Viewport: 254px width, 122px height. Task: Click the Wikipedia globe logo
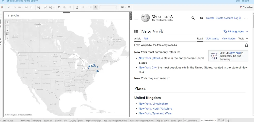click(x=145, y=18)
